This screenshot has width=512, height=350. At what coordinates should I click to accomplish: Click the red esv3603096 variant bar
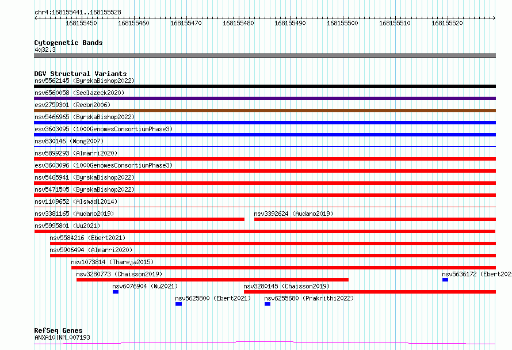265,171
